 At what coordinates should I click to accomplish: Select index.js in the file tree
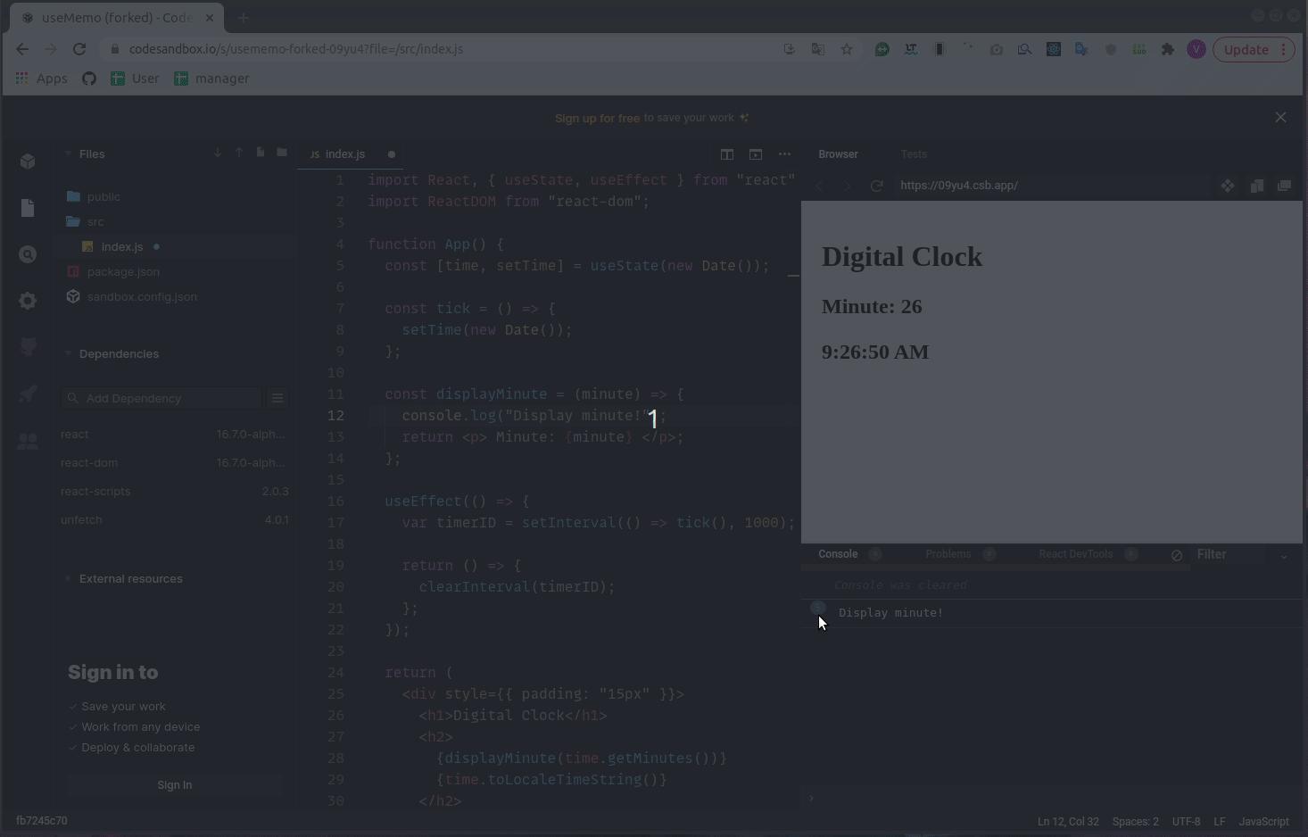(120, 246)
